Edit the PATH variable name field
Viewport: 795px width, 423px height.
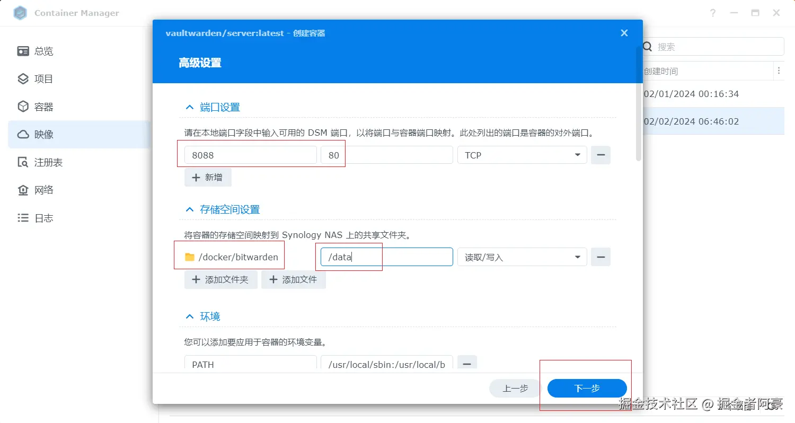tap(250, 364)
